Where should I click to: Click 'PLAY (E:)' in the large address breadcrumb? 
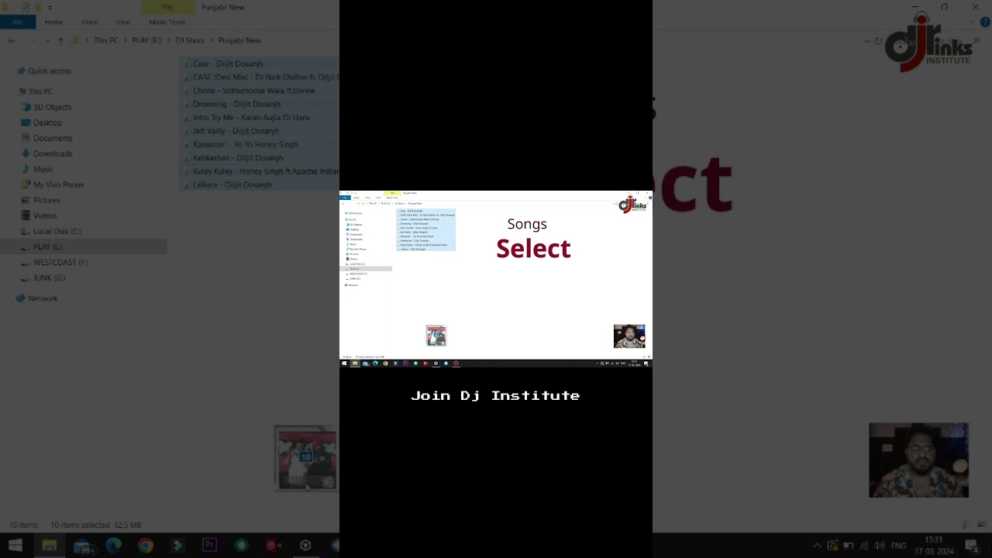pyautogui.click(x=146, y=40)
